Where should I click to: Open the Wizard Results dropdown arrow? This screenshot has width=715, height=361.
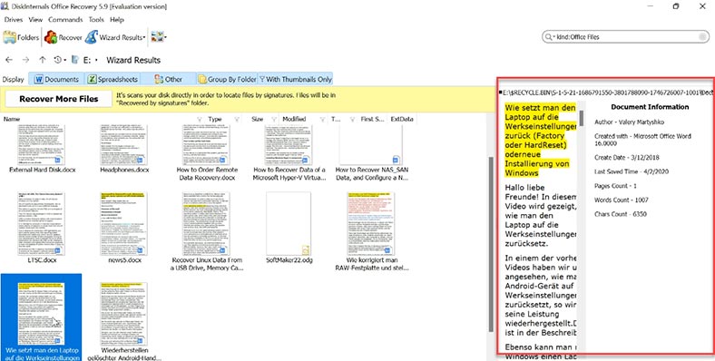click(x=144, y=37)
